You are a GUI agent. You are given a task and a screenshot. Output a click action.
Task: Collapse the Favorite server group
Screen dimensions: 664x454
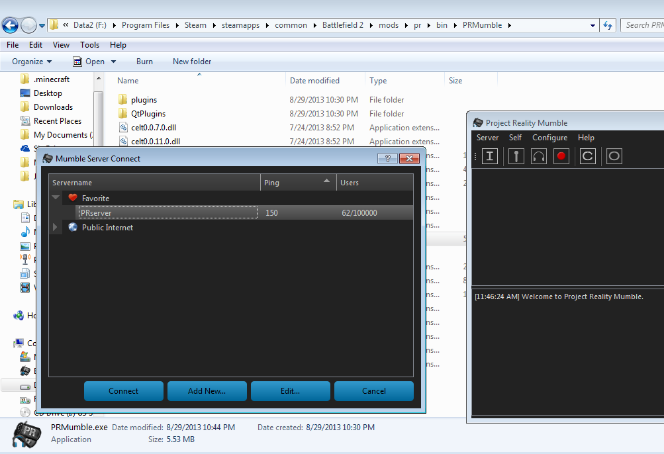point(56,197)
